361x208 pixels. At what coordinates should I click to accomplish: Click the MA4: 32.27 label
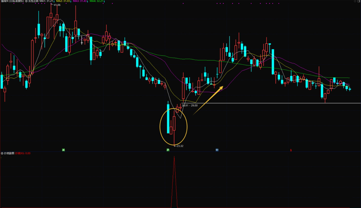96,1
